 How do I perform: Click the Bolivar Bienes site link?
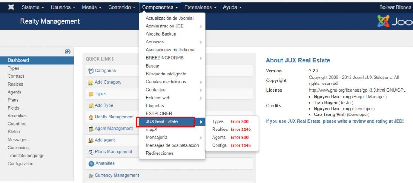(x=396, y=7)
